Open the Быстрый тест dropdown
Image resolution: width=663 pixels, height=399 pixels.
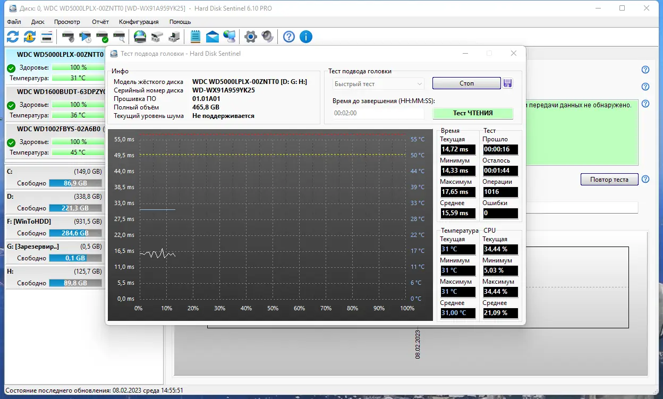click(379, 84)
